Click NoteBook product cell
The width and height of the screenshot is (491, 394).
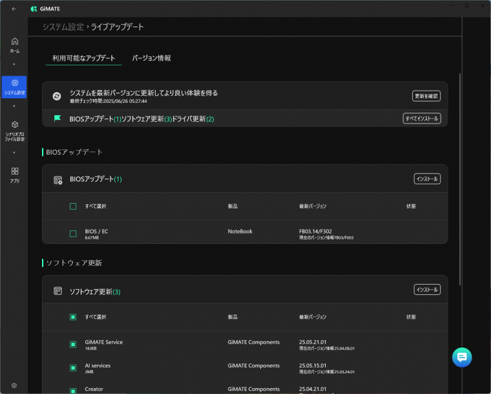(x=240, y=231)
